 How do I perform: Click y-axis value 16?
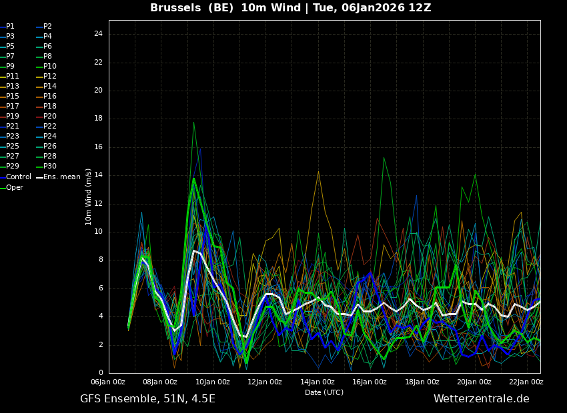[98, 147]
